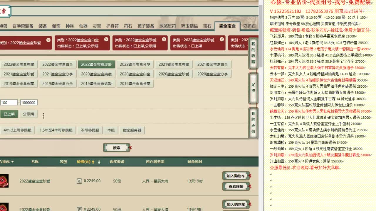This screenshot has width=376, height=211.
Task: Click the minimum price field showing 100
Action: point(9,103)
